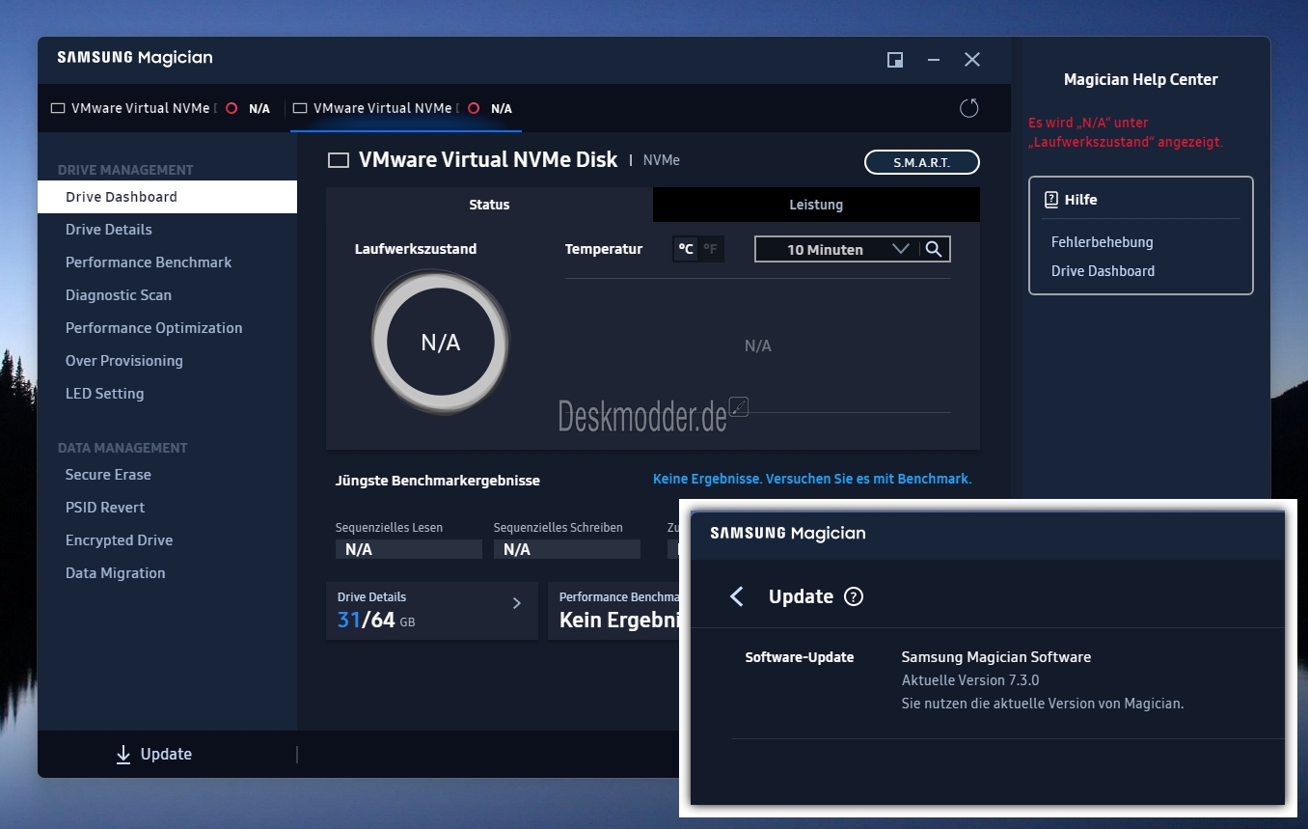Click the download icon next to Update
The width and height of the screenshot is (1308, 829).
click(x=123, y=755)
